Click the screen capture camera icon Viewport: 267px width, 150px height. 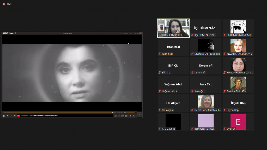click(x=126, y=116)
